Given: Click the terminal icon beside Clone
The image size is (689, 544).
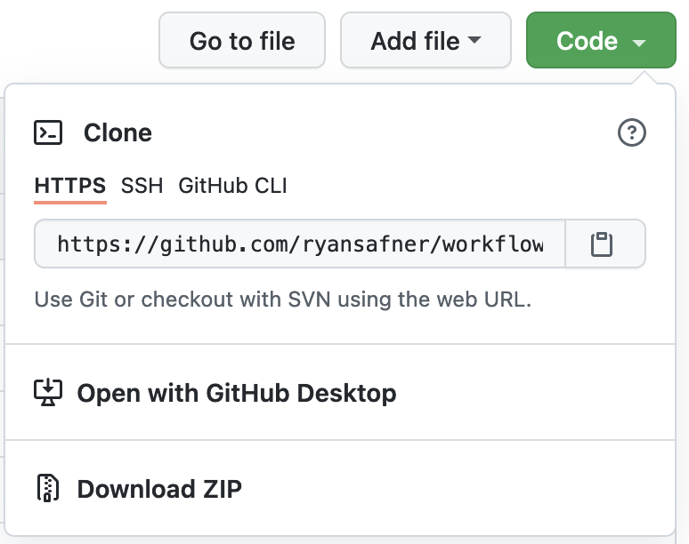Looking at the screenshot, I should click(x=48, y=132).
